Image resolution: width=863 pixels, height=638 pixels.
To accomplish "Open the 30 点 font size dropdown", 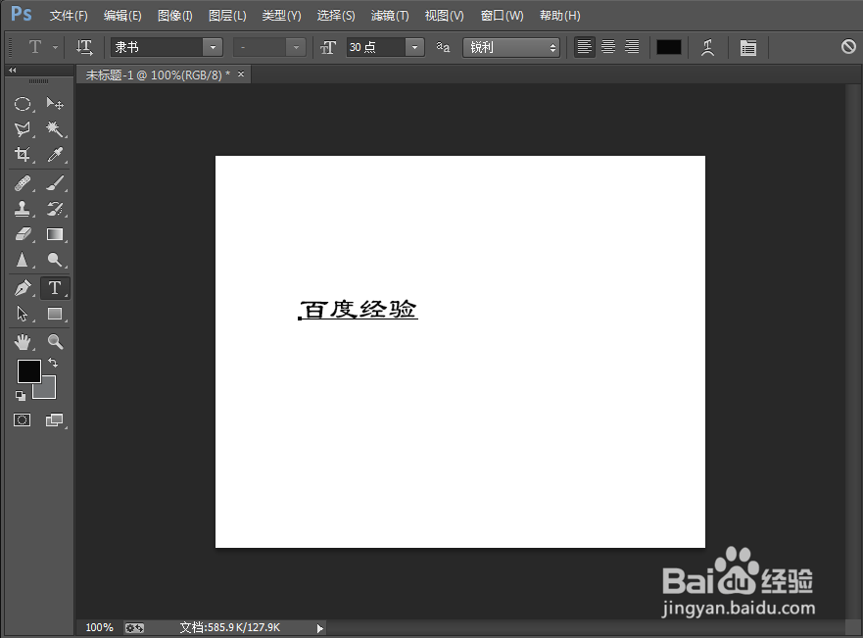I will click(x=414, y=47).
